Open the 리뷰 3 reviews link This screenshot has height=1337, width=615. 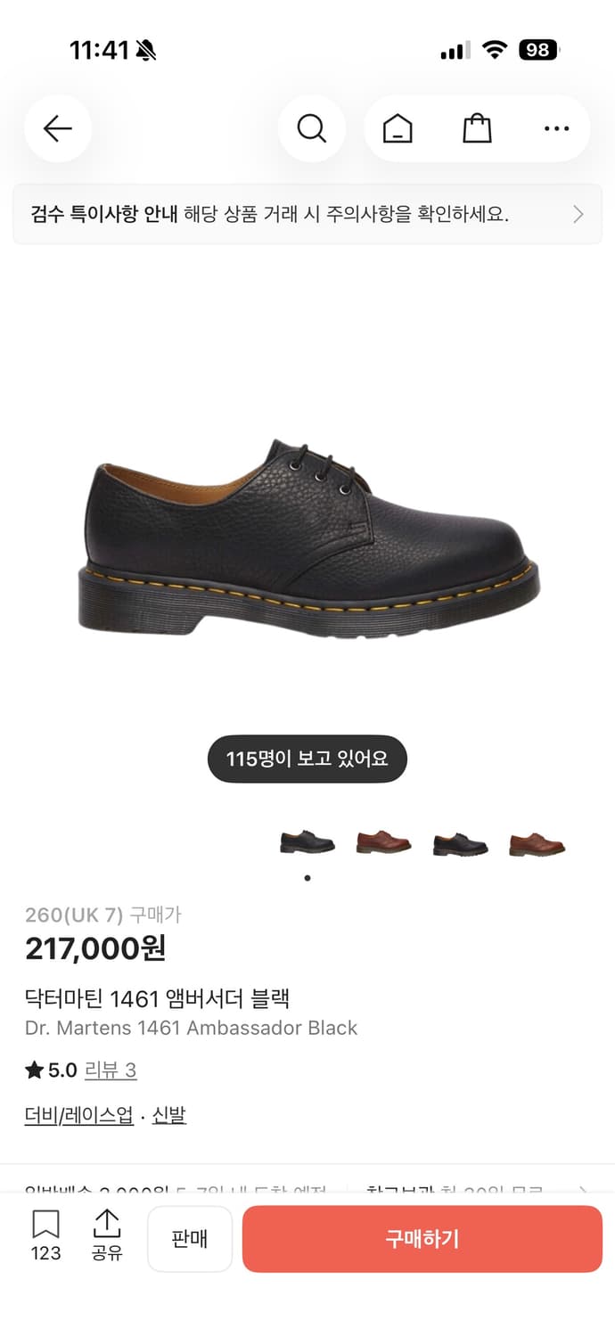point(111,1070)
